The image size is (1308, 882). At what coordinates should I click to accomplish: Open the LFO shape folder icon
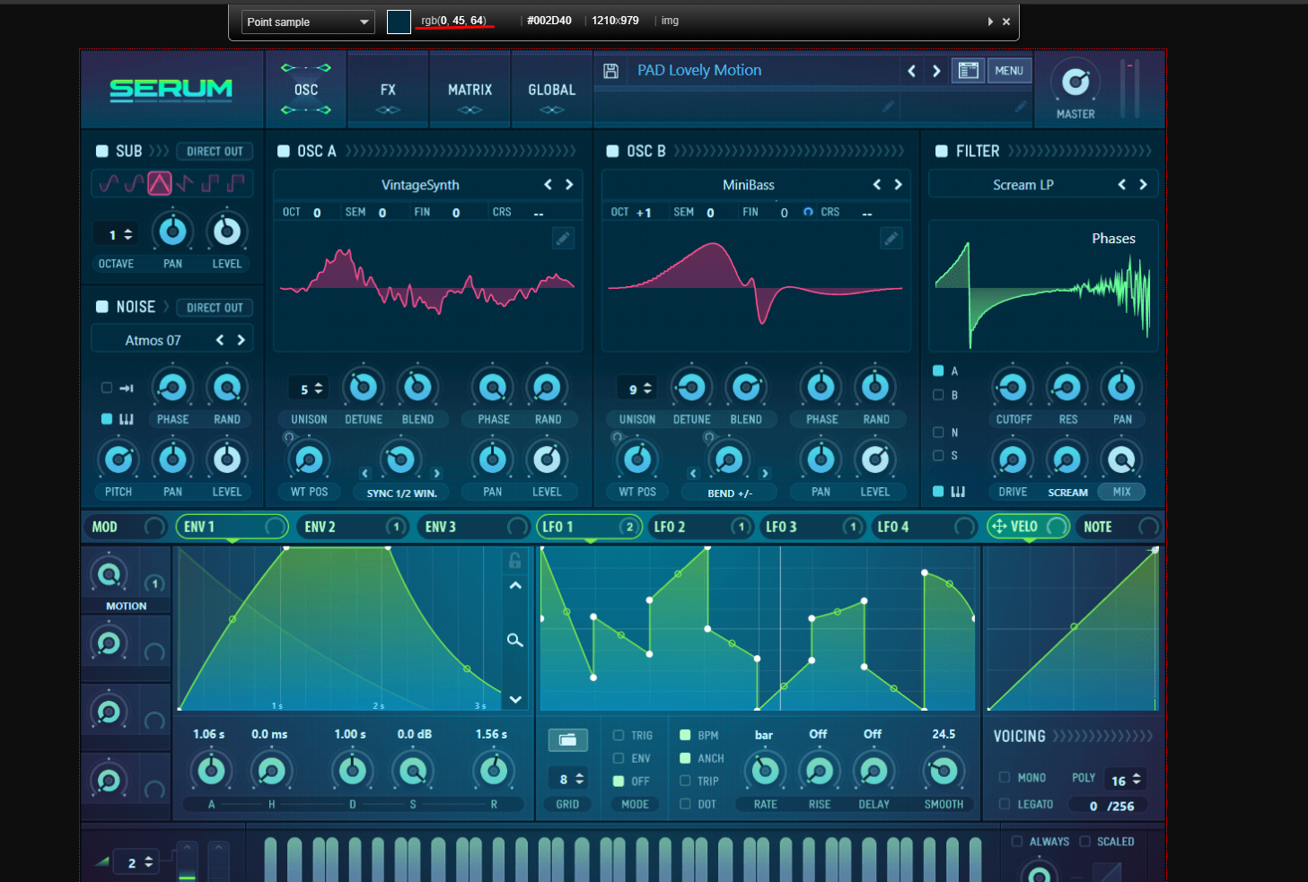point(567,739)
